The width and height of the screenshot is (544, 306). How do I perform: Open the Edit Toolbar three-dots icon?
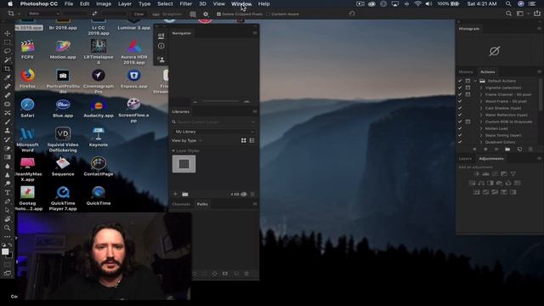click(x=8, y=236)
